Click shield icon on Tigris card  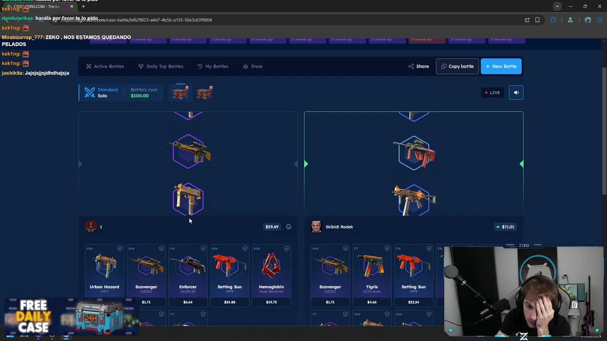coord(387,249)
